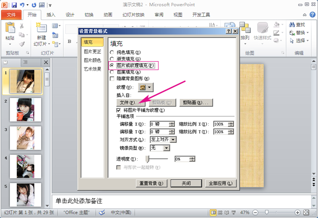Click Apply to All (全部应用) button
Image resolution: width=318 pixels, height=218 pixels.
(x=221, y=183)
